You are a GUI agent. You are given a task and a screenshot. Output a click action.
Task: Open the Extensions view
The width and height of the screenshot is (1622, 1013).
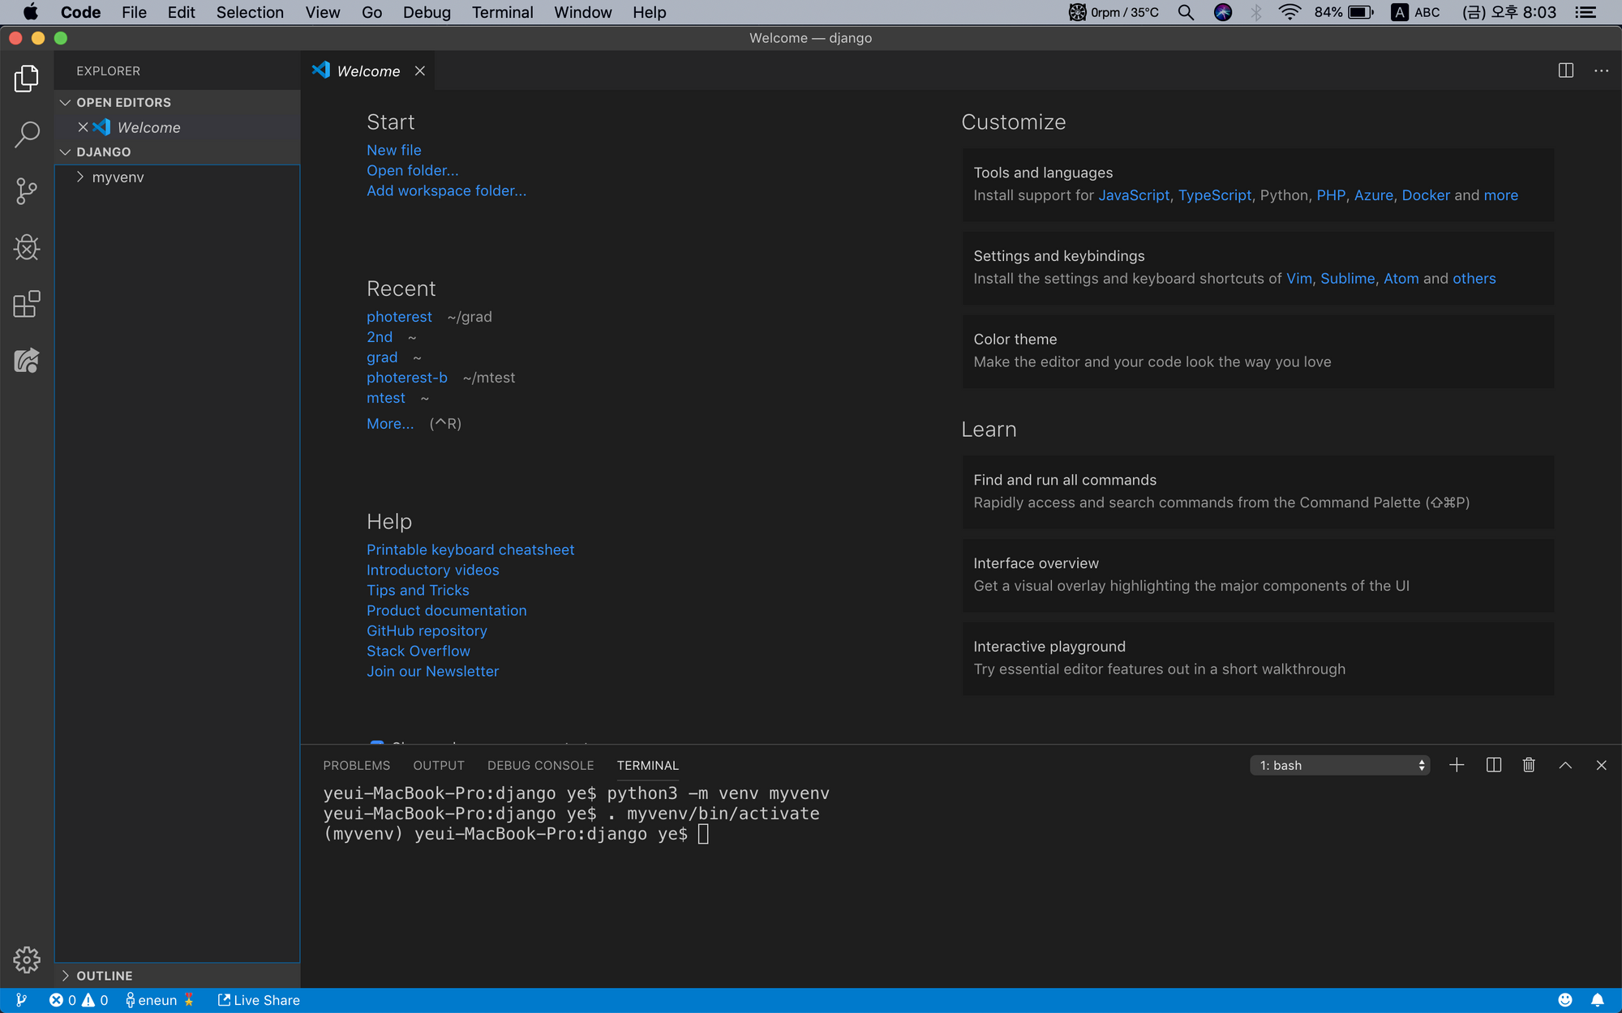pos(27,305)
